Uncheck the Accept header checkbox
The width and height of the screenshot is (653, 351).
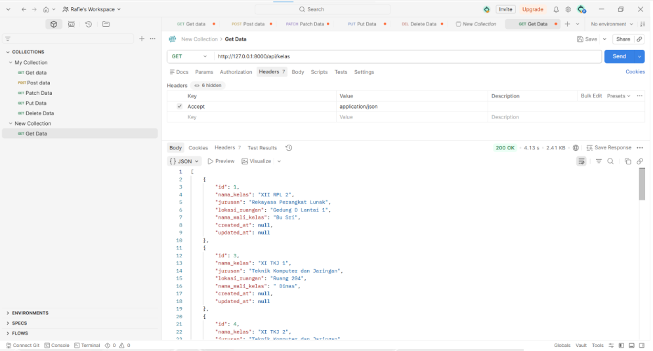(x=179, y=106)
